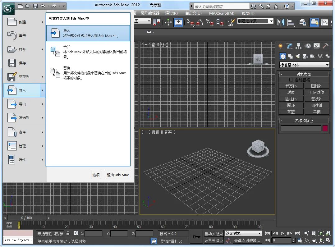Click the 选项 button
The width and height of the screenshot is (335, 247).
(x=96, y=175)
